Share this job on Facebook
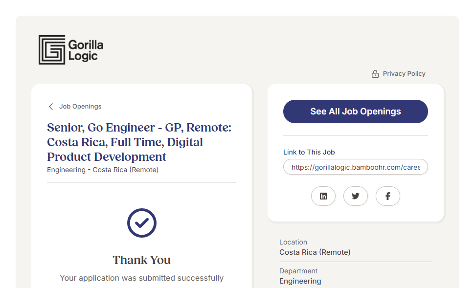 tap(388, 196)
